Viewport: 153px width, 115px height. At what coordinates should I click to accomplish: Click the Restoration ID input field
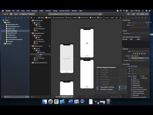[x=140, y=33]
